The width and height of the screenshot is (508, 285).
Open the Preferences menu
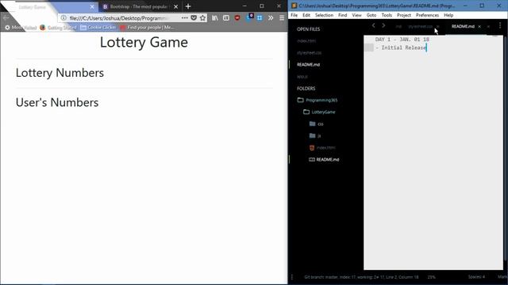[x=427, y=15]
